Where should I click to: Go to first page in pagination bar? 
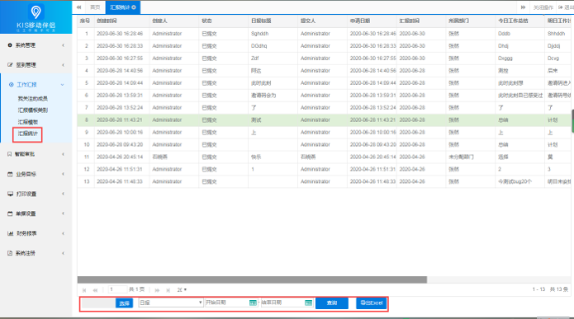84,290
